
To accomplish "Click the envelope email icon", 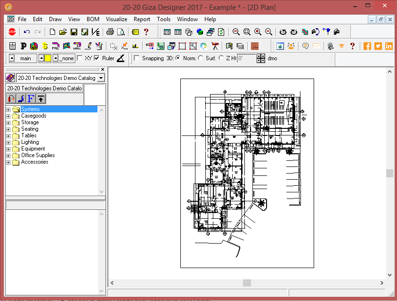I will tap(316, 46).
